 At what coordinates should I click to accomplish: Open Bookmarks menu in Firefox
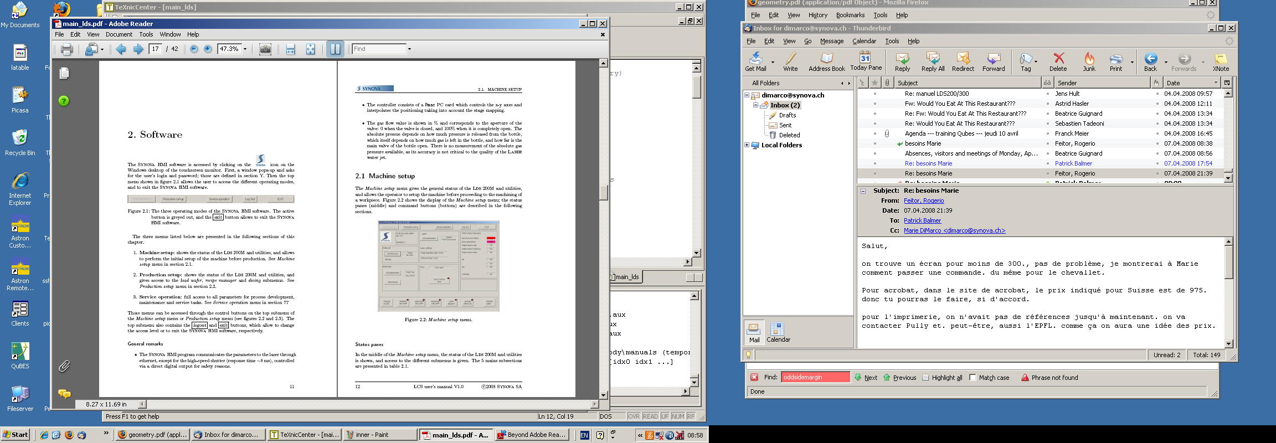tap(850, 15)
